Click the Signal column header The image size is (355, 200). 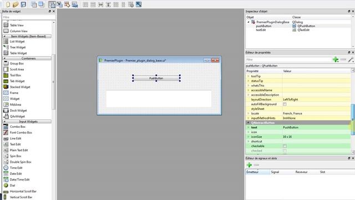tap(282, 172)
